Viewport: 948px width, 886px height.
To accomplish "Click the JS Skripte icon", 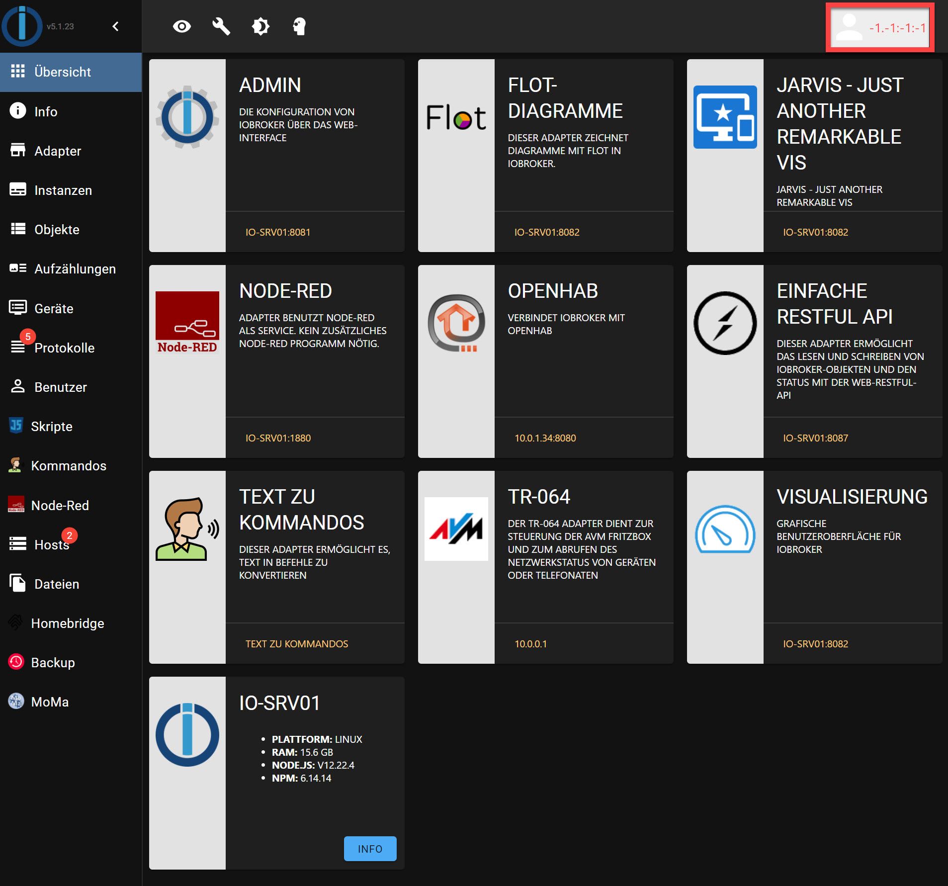I will tap(16, 426).
